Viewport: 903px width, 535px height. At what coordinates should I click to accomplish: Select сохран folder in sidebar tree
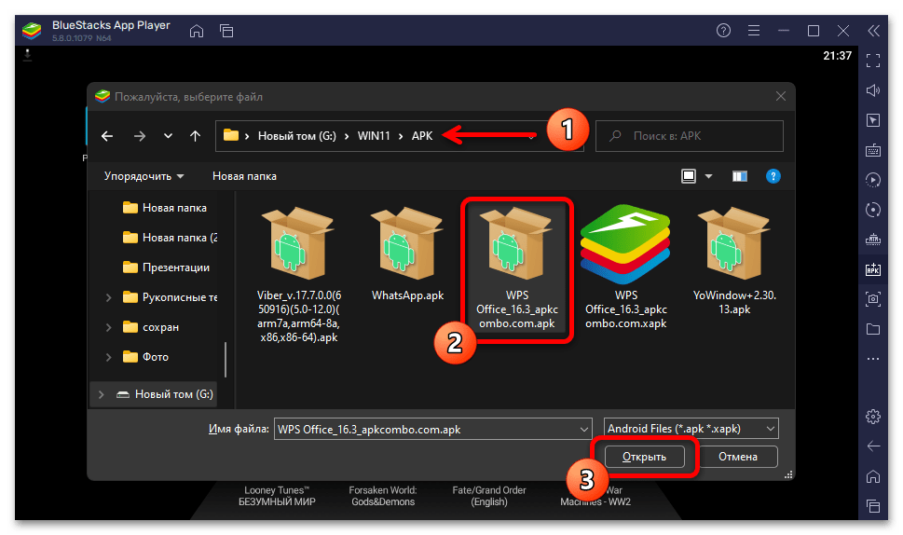[151, 327]
